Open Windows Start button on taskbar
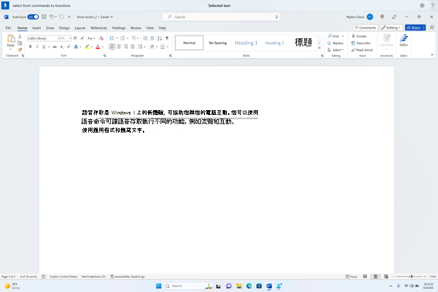Image resolution: width=438 pixels, height=292 pixels. click(x=159, y=286)
